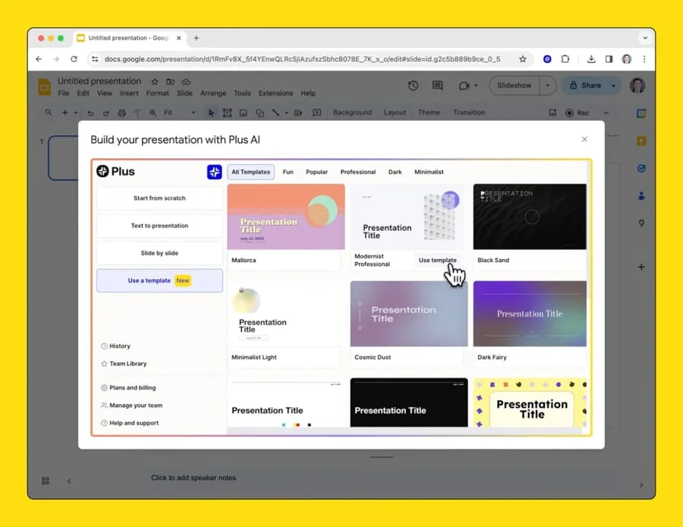Screen dimensions: 683x527
Task: Open the shapes tool icon
Action: point(260,112)
